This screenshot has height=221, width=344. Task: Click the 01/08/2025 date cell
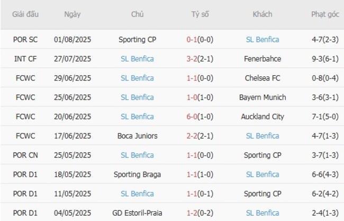pos(73,39)
